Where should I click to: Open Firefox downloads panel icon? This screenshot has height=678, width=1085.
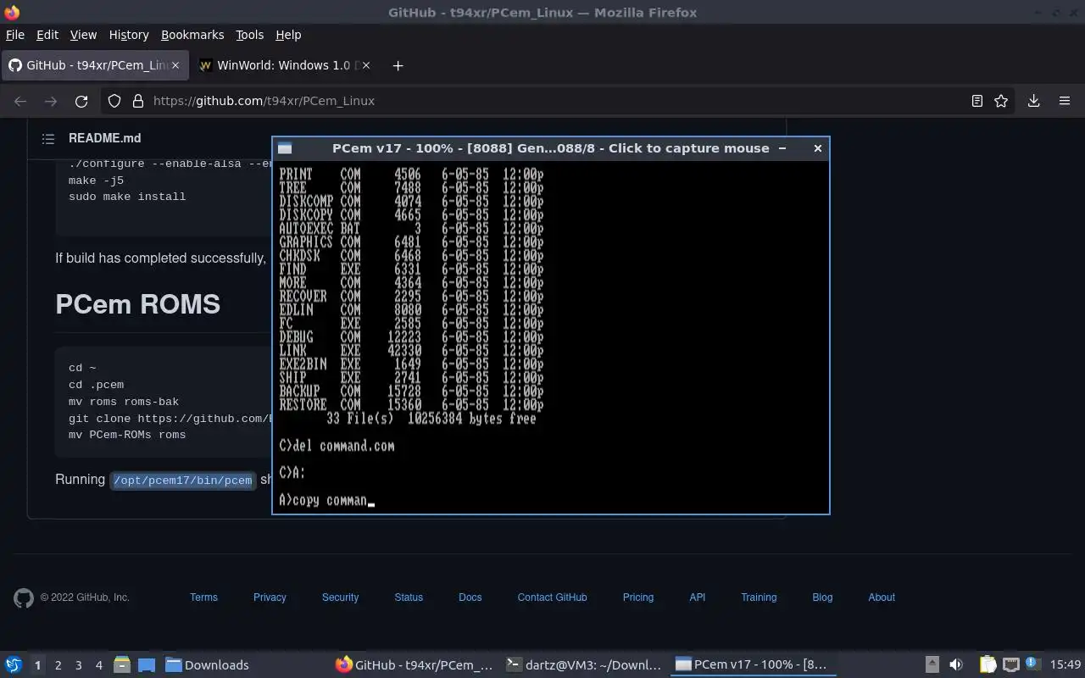[1034, 101]
